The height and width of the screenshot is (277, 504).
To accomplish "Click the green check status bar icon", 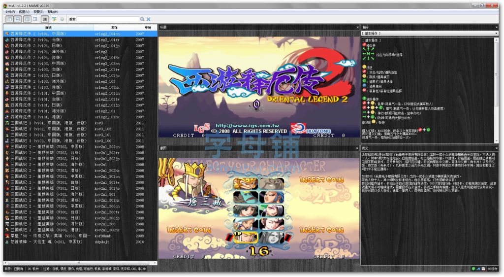I will coord(473,269).
